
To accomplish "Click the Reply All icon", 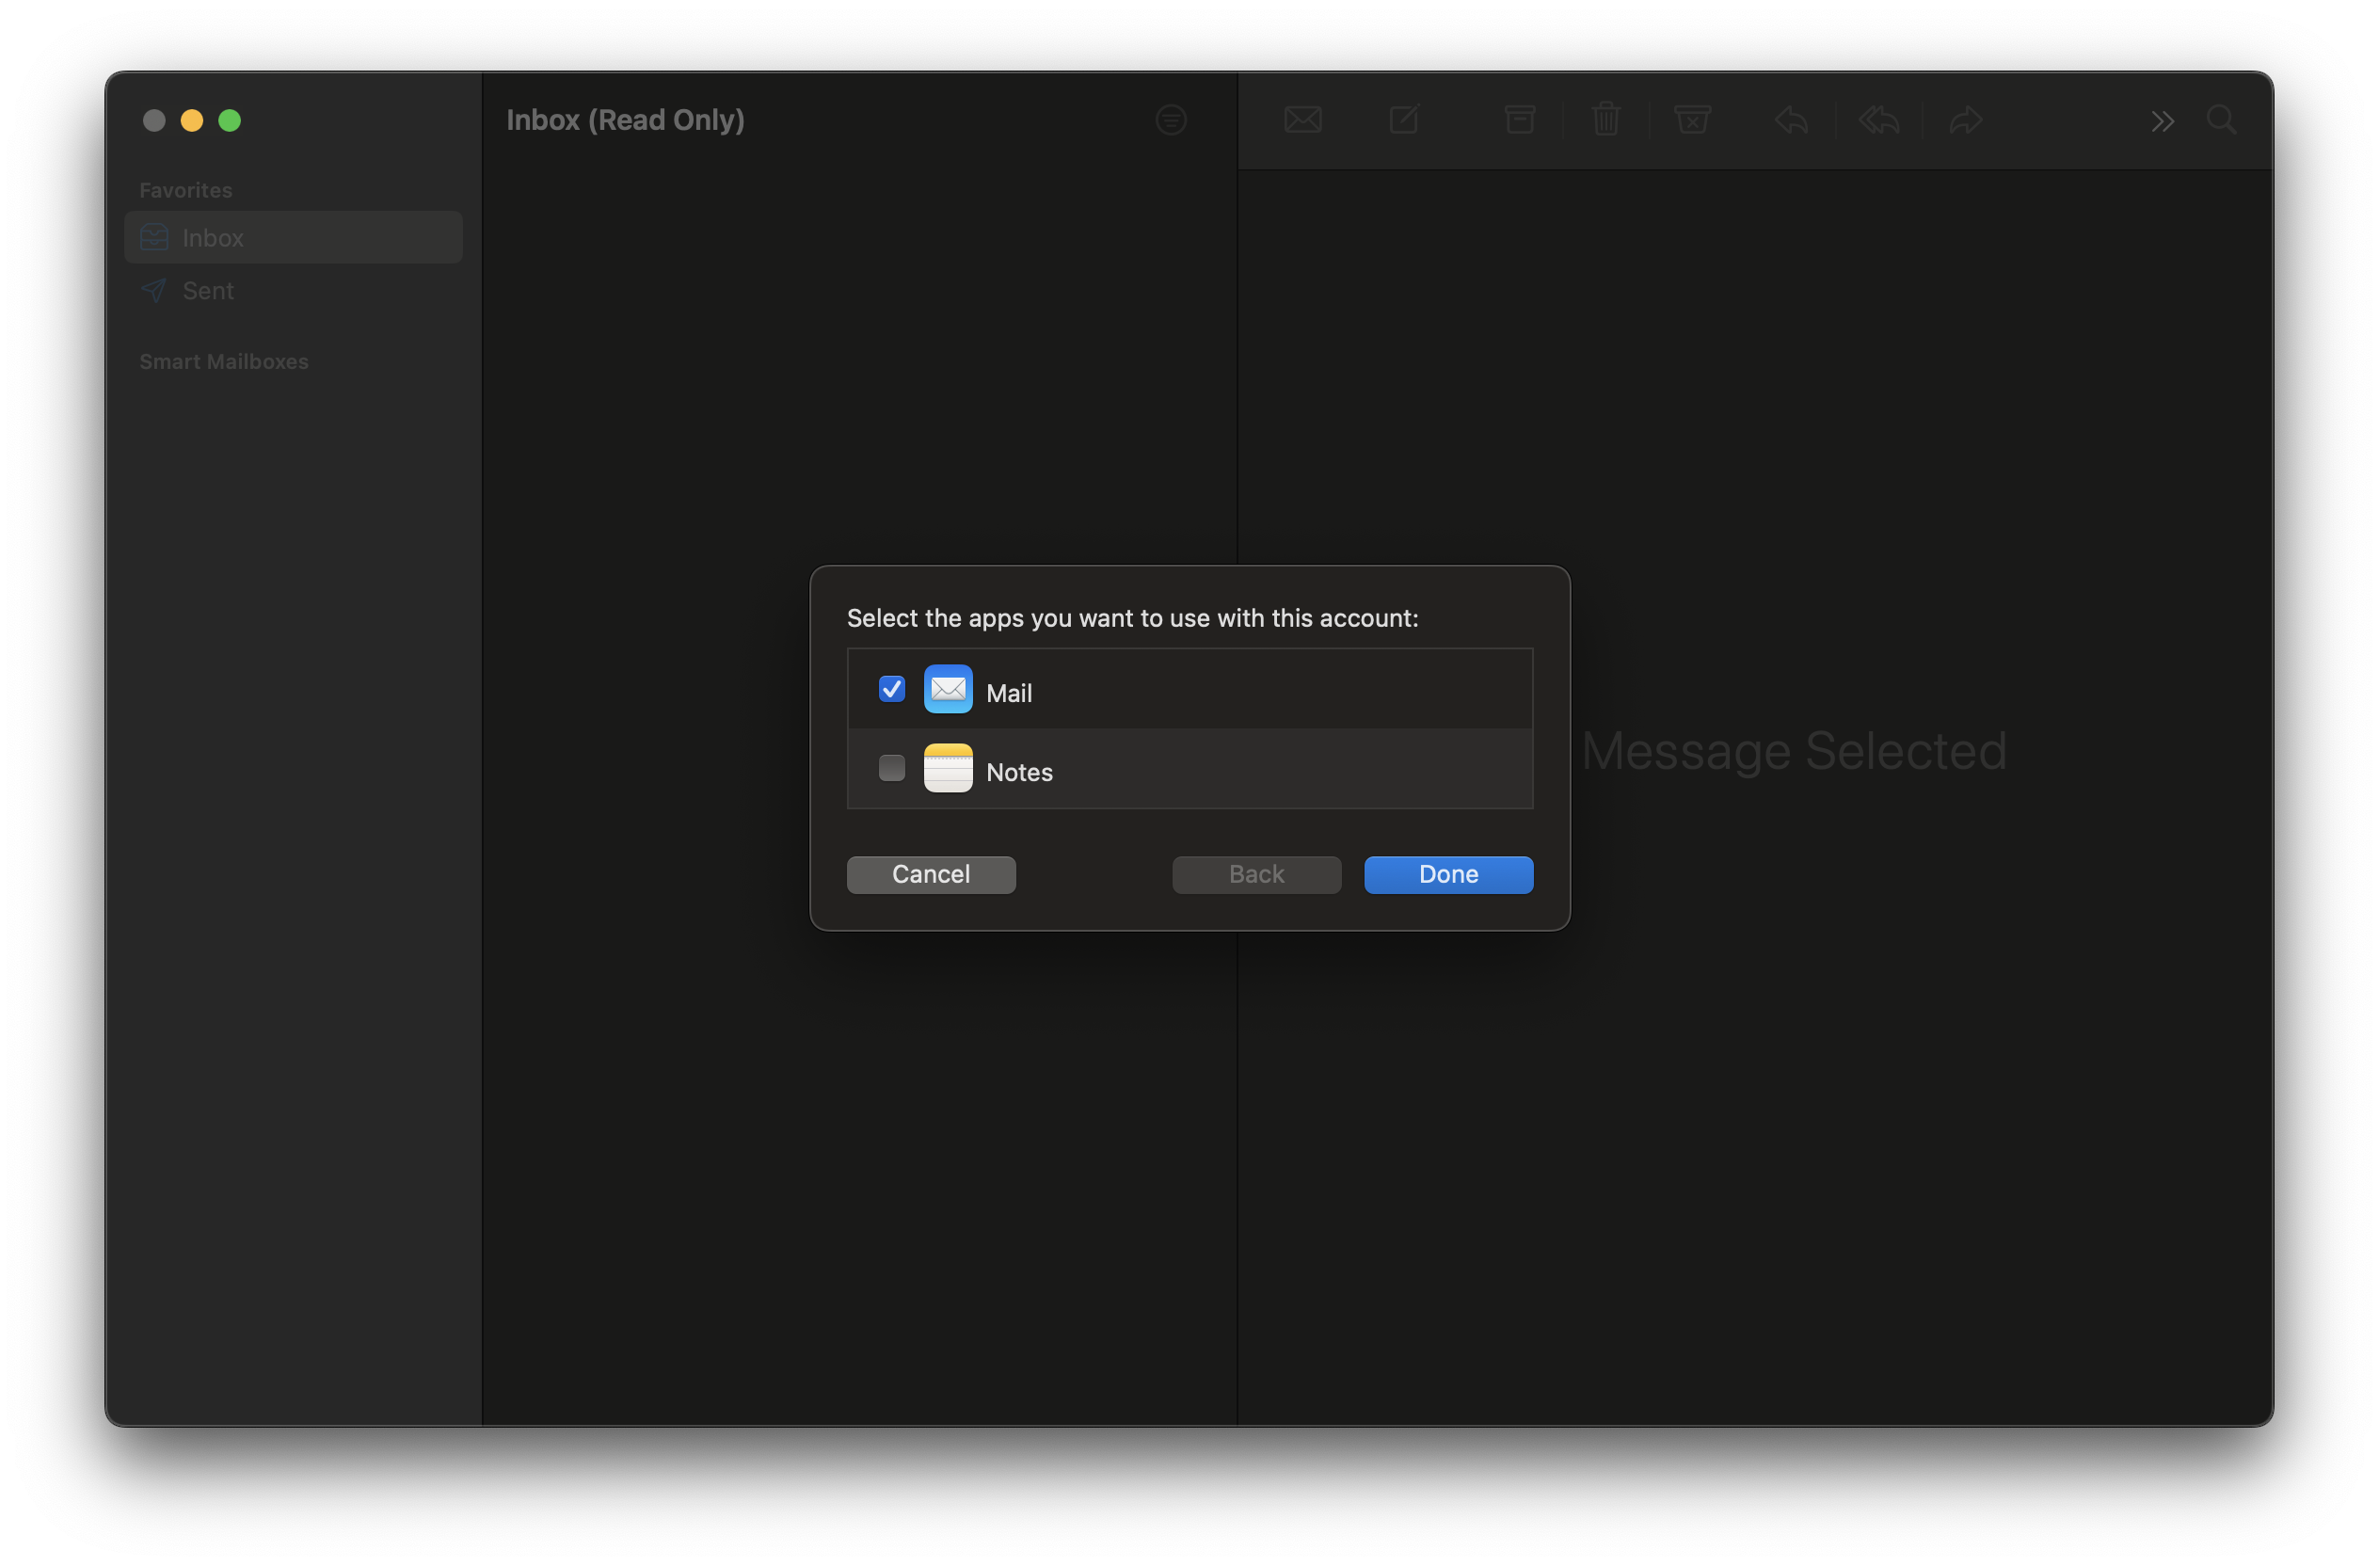I will point(1878,120).
